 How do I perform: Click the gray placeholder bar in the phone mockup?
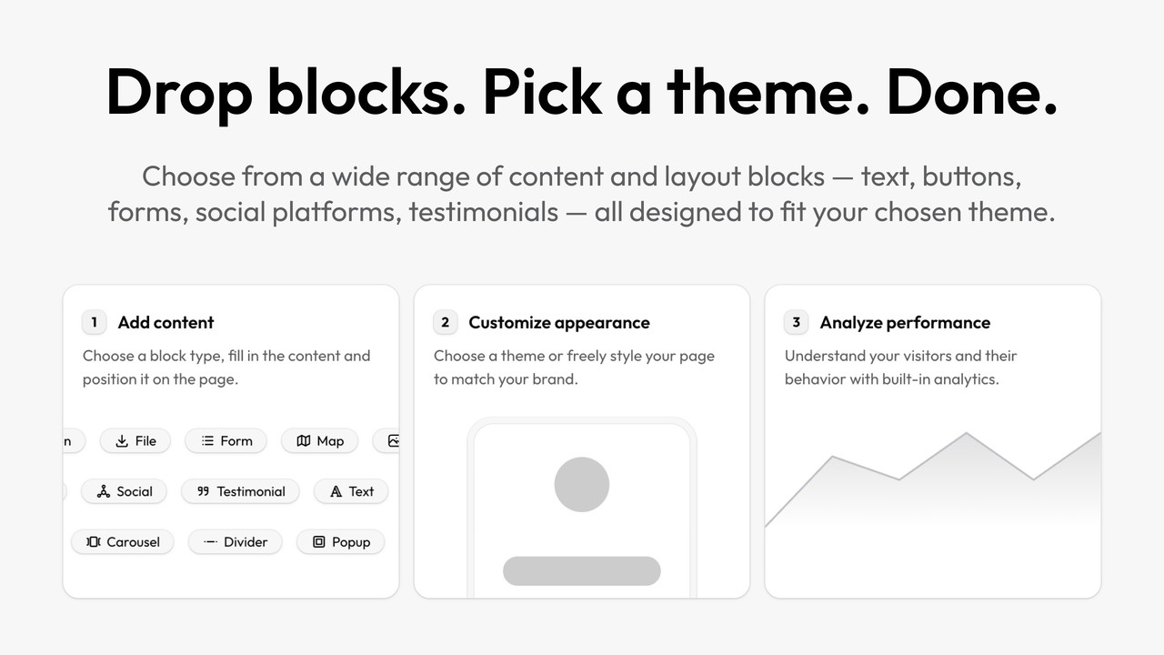pyautogui.click(x=582, y=570)
